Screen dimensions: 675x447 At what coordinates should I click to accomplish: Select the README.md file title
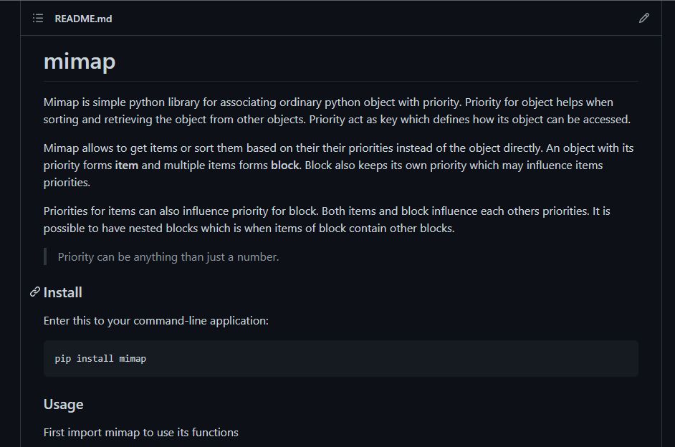click(83, 19)
